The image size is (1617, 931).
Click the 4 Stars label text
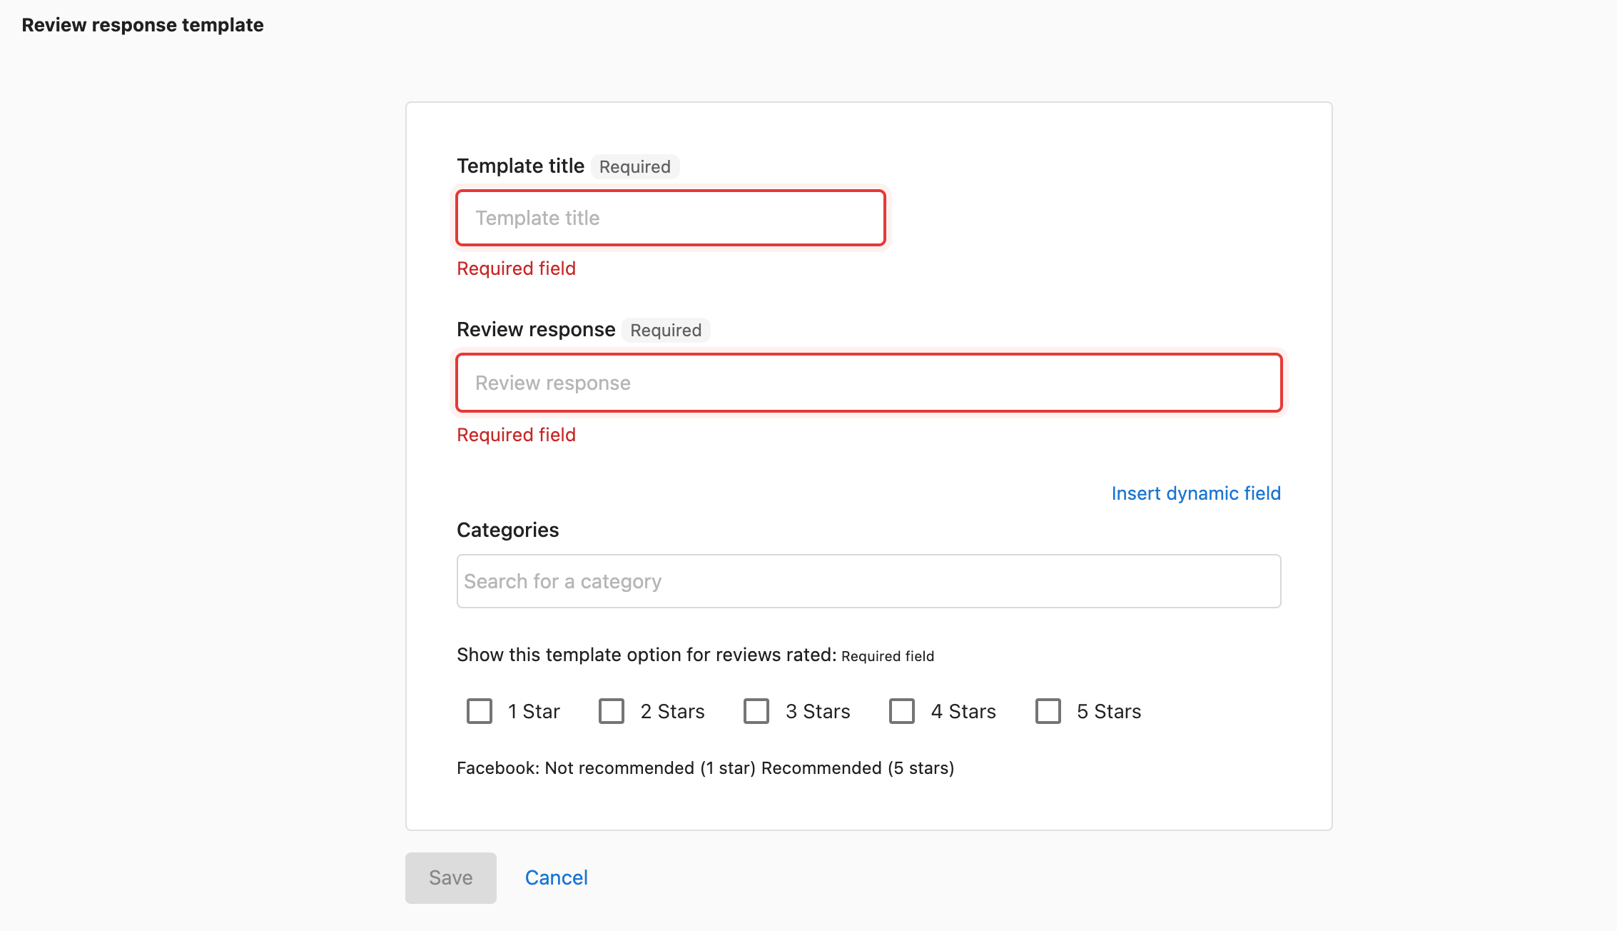(x=963, y=712)
